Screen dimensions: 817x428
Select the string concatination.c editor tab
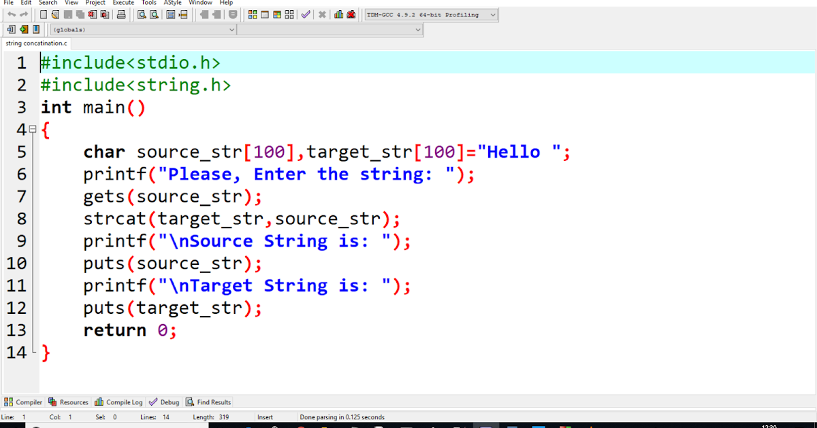36,42
